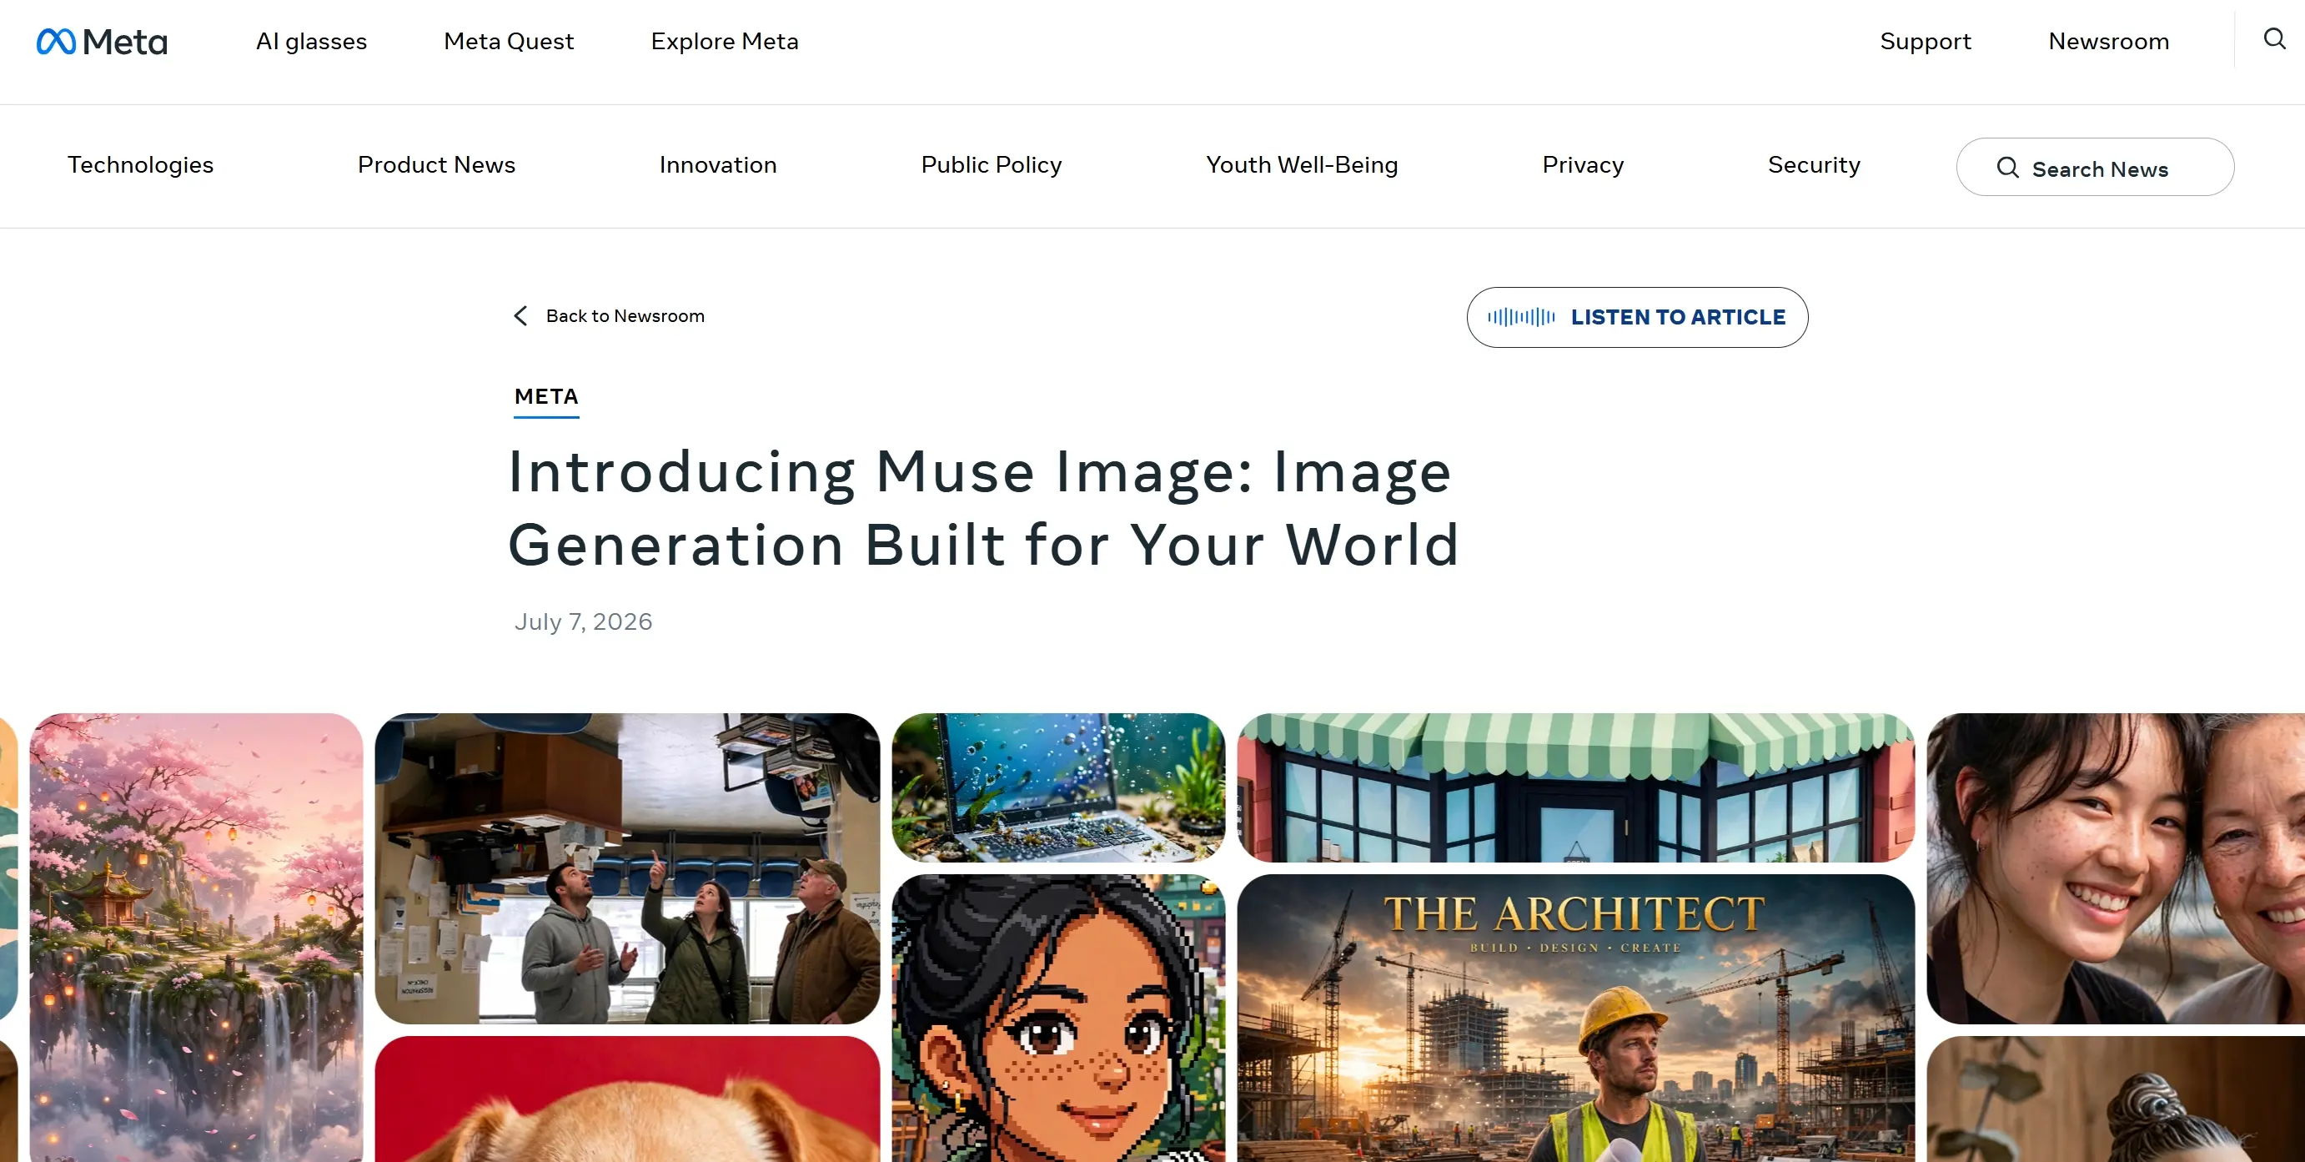Select the Security category

[1813, 166]
